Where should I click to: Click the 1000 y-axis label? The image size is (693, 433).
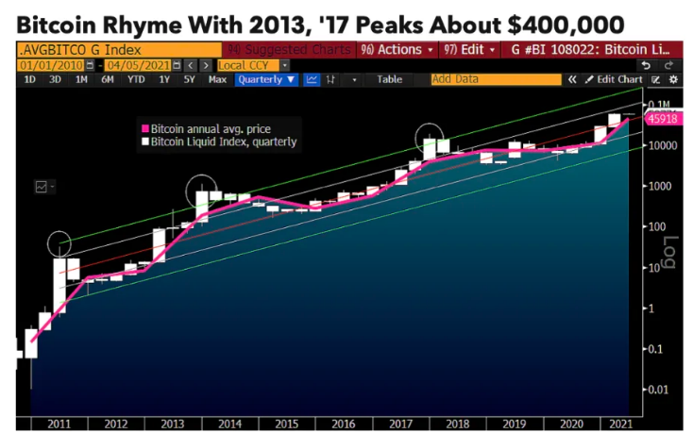click(x=660, y=186)
